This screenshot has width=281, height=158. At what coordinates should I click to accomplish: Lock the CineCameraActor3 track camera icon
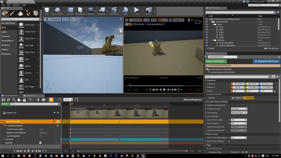[58, 122]
